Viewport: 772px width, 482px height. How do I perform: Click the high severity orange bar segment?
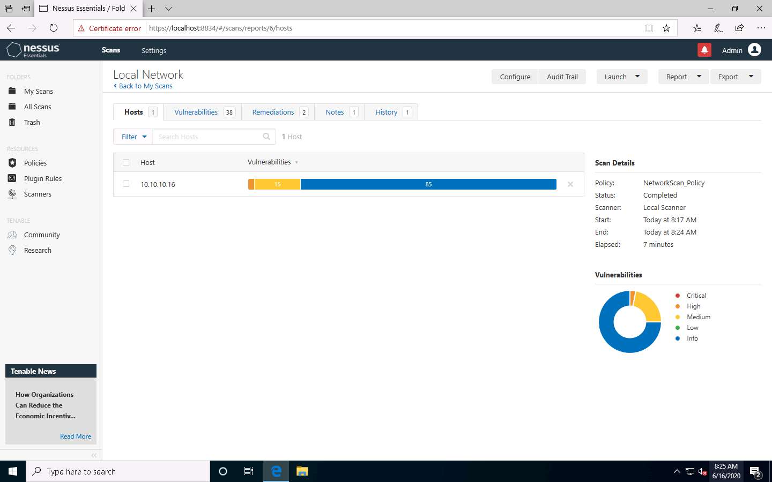click(x=251, y=184)
